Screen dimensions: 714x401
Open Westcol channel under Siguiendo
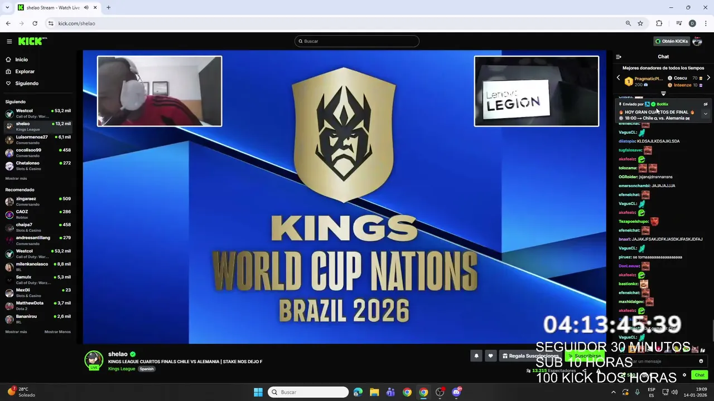[x=38, y=113]
